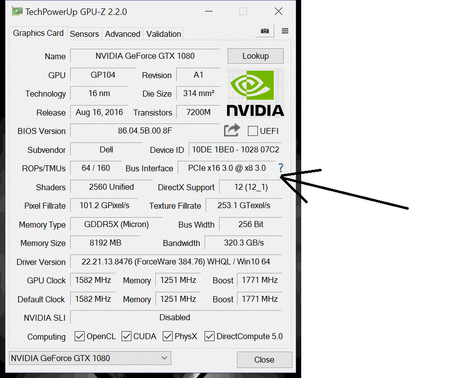Click the Lookup button
The height and width of the screenshot is (378, 466).
coord(255,56)
